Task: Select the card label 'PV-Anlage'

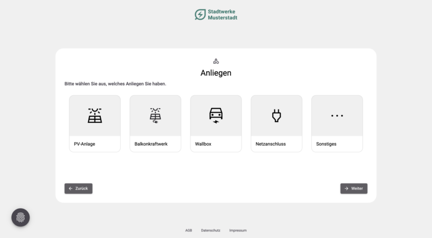Action: (x=84, y=144)
